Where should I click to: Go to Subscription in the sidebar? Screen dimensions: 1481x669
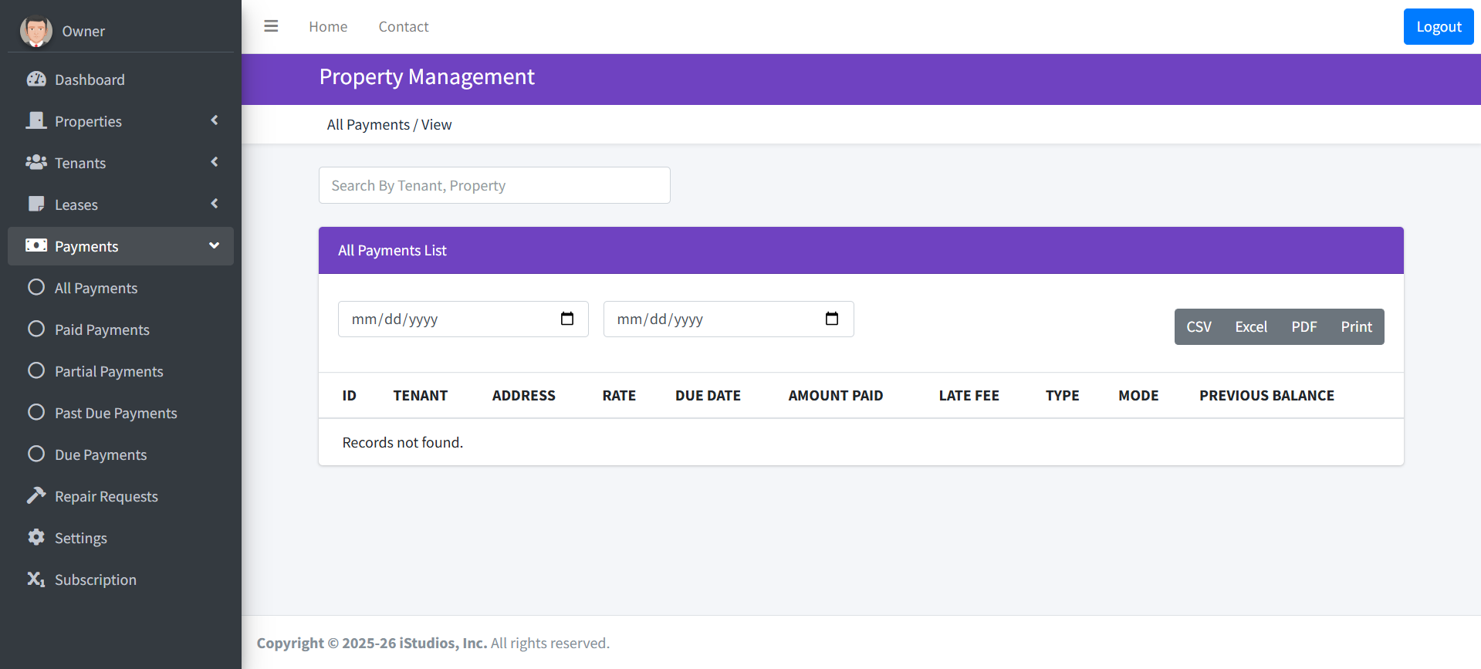(95, 579)
